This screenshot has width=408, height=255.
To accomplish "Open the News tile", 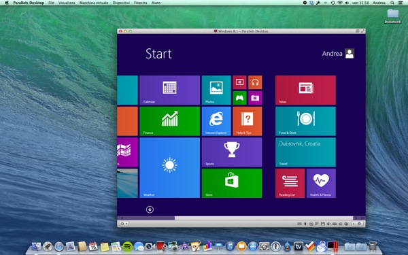I will click(x=305, y=90).
